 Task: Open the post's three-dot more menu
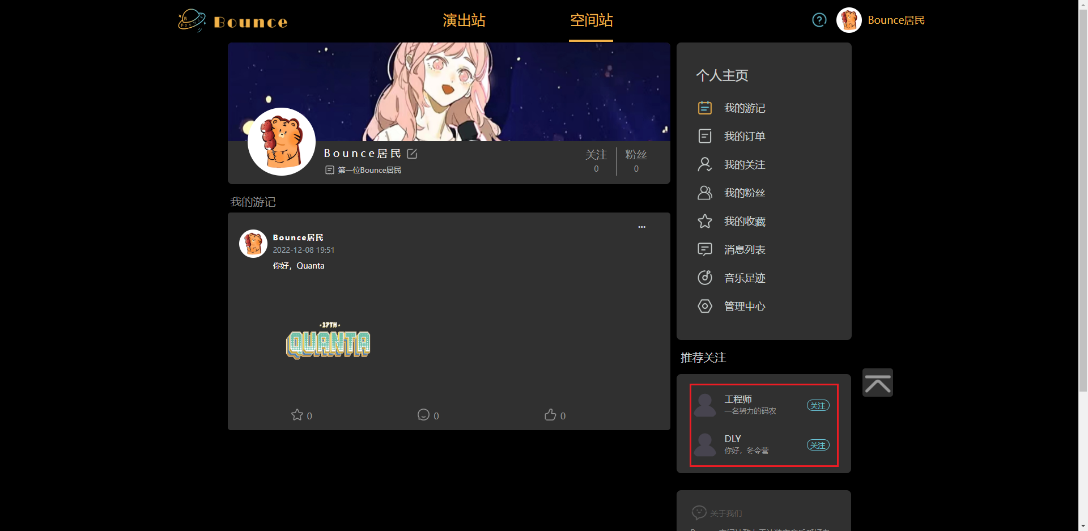(641, 227)
